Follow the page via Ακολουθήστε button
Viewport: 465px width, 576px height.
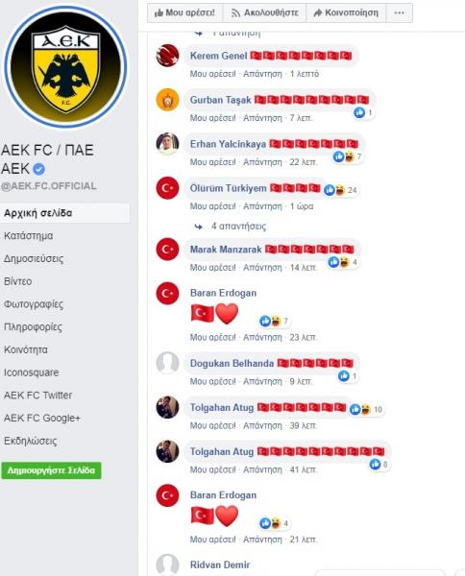click(264, 12)
